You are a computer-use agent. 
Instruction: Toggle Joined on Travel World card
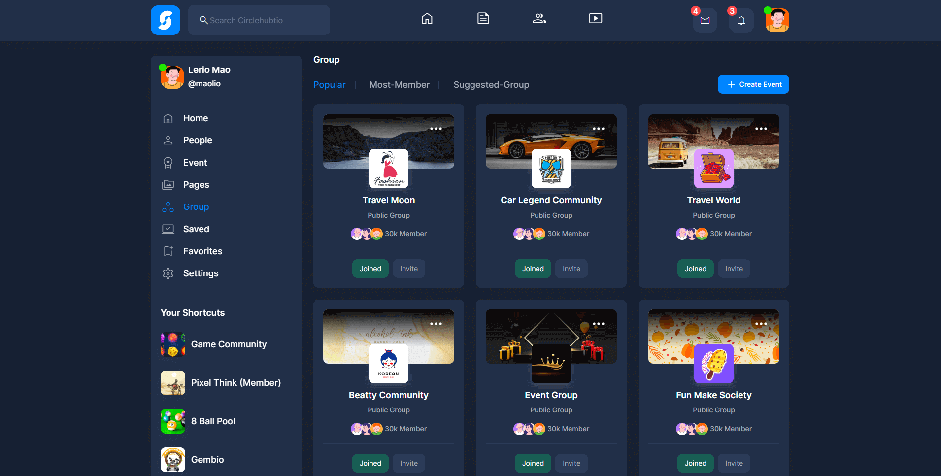tap(696, 269)
